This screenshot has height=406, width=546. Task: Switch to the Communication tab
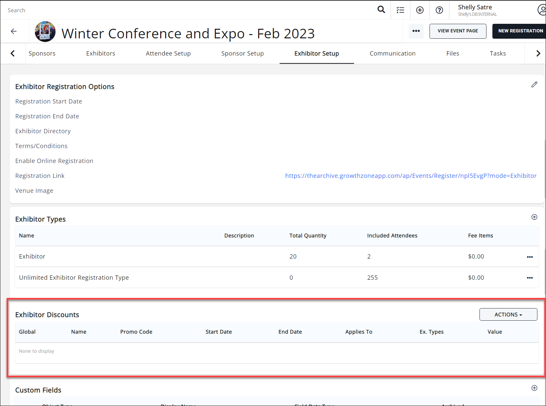pyautogui.click(x=392, y=54)
